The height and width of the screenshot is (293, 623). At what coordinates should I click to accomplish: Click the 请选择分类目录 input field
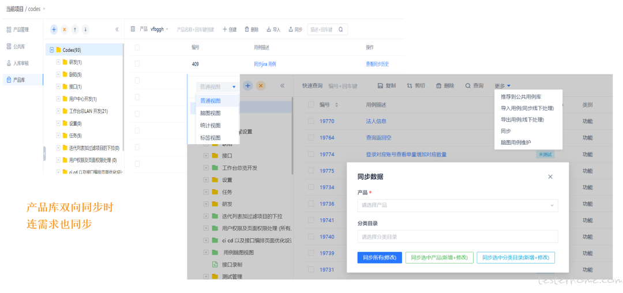coord(457,236)
